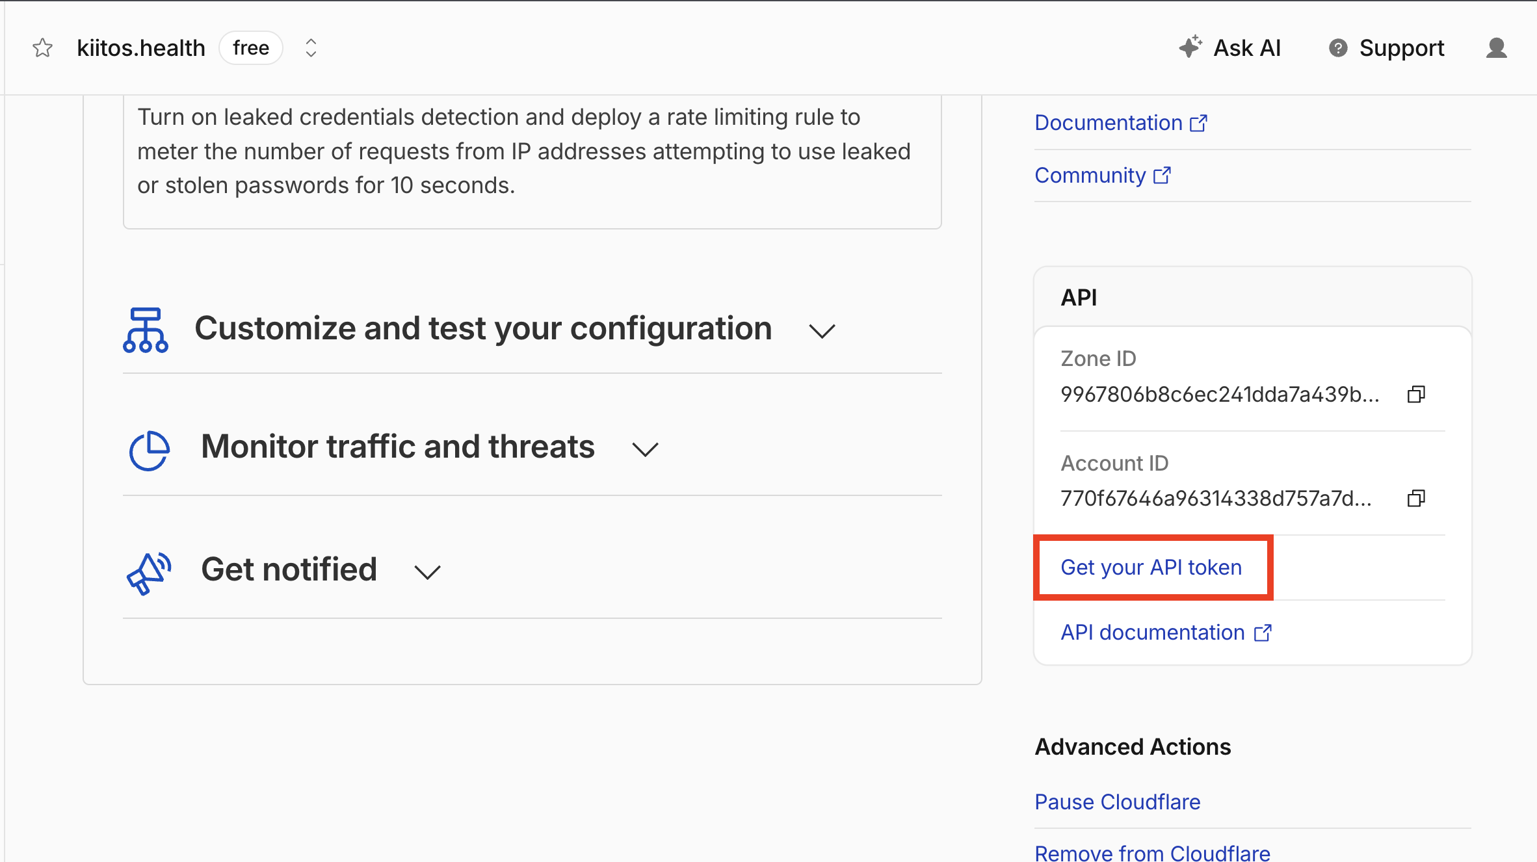Click the leaked credentials detection description text
This screenshot has height=862, width=1537.
[524, 151]
